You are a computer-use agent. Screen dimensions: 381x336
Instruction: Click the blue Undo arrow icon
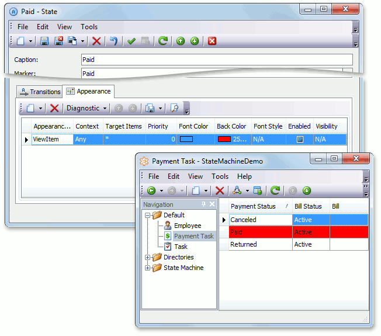[x=113, y=41]
